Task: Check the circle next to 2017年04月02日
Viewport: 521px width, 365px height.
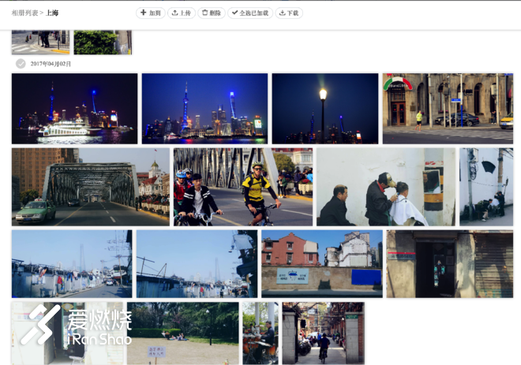Action: 21,63
